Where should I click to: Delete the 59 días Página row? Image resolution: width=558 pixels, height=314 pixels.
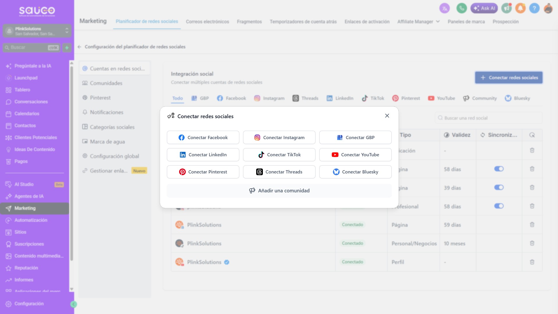pyautogui.click(x=532, y=225)
